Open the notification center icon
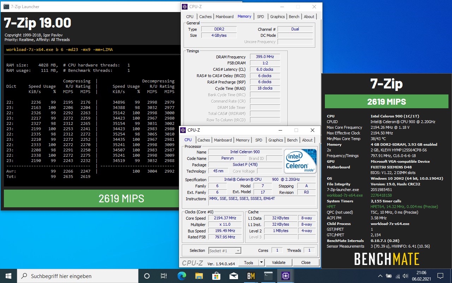Viewport: 452px width, 283px height. (x=440, y=276)
